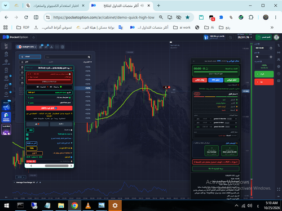Click the green sentiment vertical bar beside chart
Image resolution: width=282 pixels, height=211 pixels.
[x=252, y=111]
